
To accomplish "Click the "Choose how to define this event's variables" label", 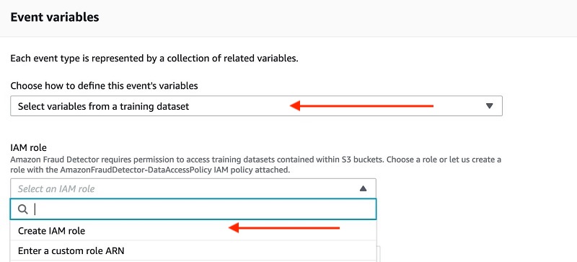I will pyautogui.click(x=104, y=86).
